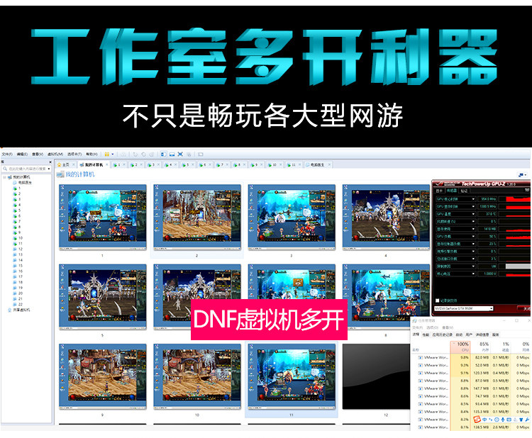Viewport: 532px width, 438px height.
Task: Switch to 显卡 tab in GPU-Z
Action: click(439, 191)
